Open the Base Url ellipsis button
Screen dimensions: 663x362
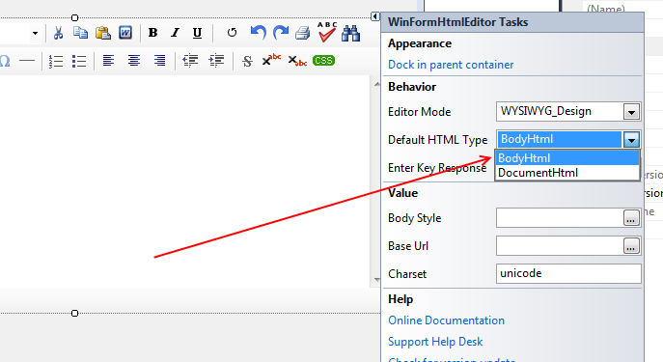[x=631, y=246]
